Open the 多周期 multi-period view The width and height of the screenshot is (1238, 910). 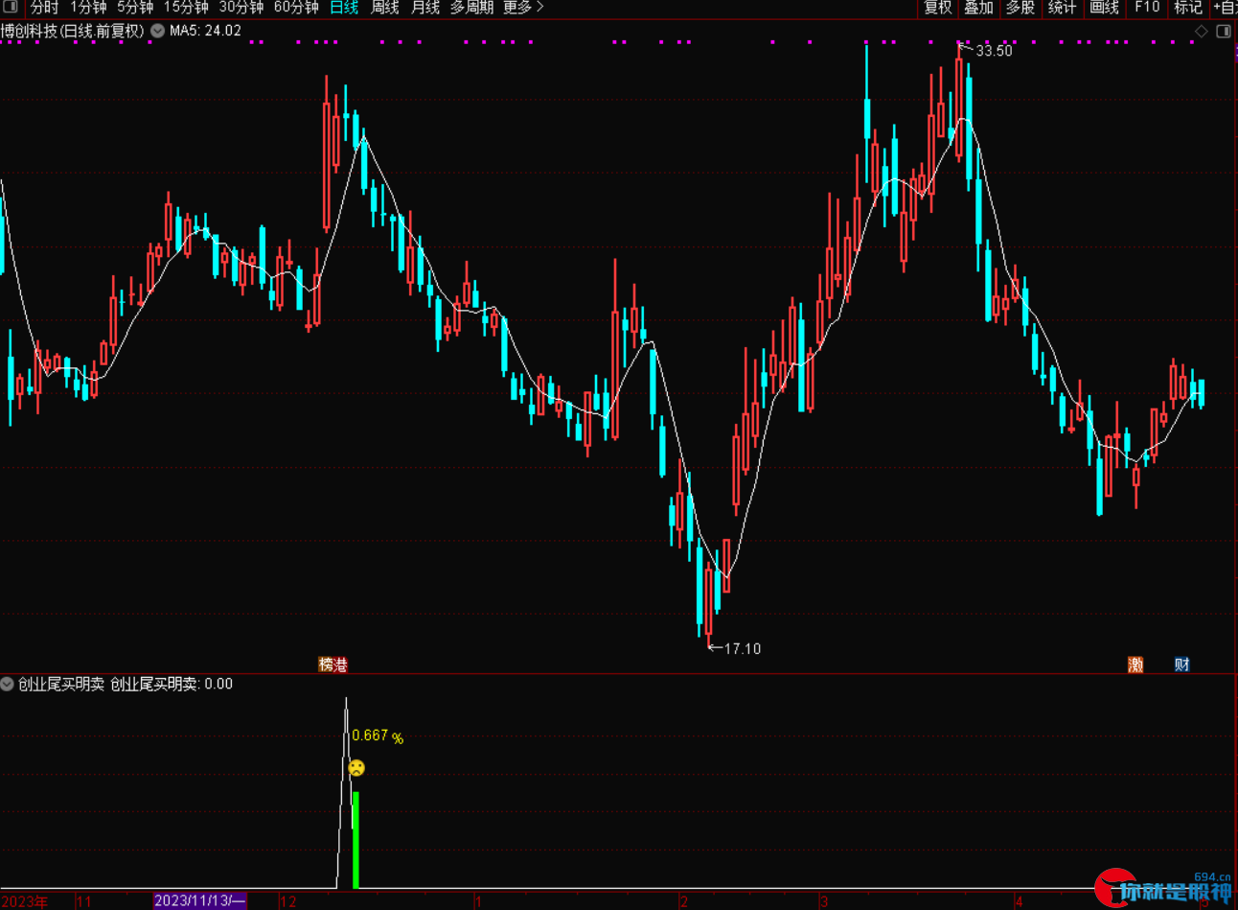[472, 8]
